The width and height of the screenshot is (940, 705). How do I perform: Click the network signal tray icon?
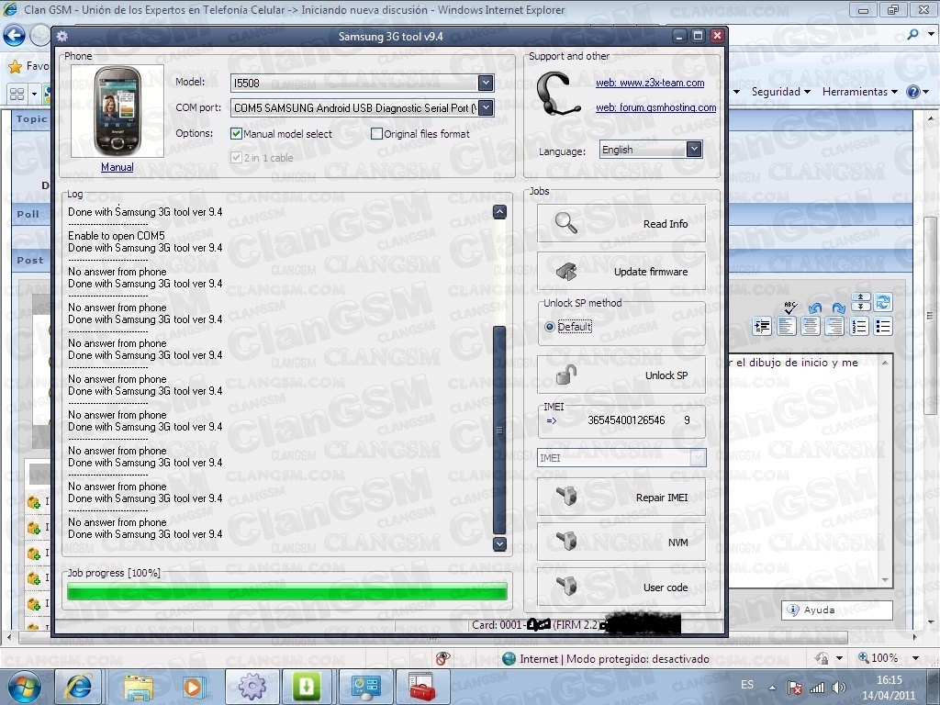[816, 688]
